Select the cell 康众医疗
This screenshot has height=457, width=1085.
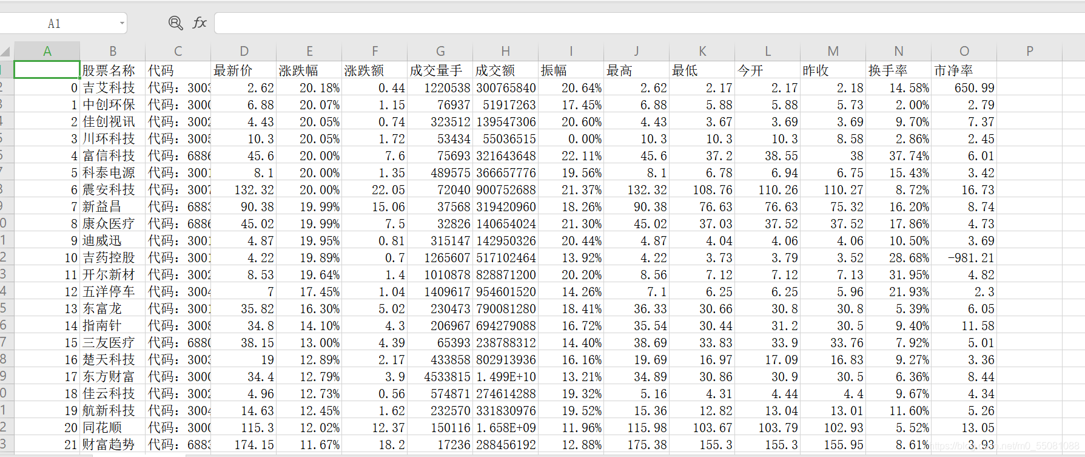pos(113,223)
